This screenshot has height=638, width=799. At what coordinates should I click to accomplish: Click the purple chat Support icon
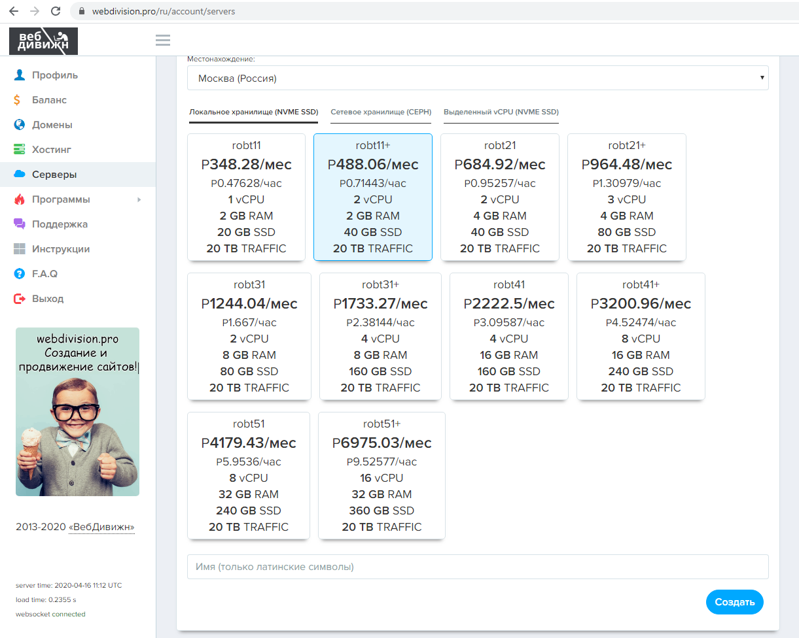click(x=20, y=224)
